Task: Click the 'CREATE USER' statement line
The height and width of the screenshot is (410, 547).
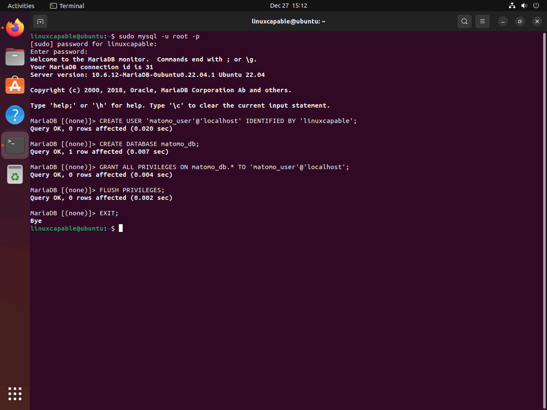Action: coord(194,121)
